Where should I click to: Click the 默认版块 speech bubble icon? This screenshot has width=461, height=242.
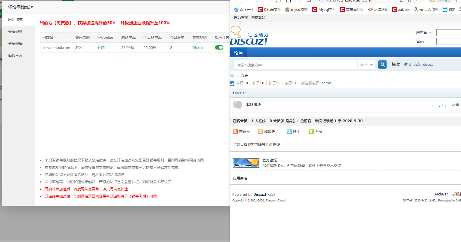tap(238, 105)
